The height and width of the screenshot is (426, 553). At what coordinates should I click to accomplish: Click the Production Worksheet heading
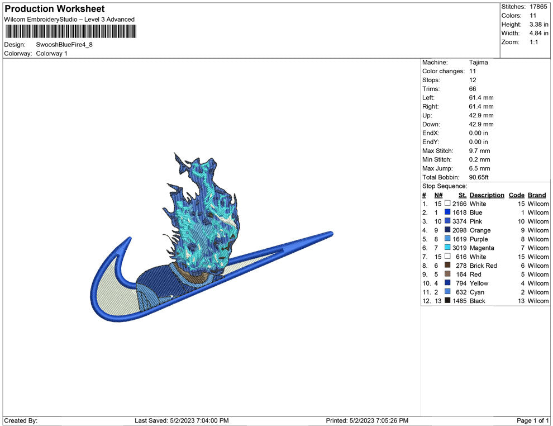(x=55, y=9)
